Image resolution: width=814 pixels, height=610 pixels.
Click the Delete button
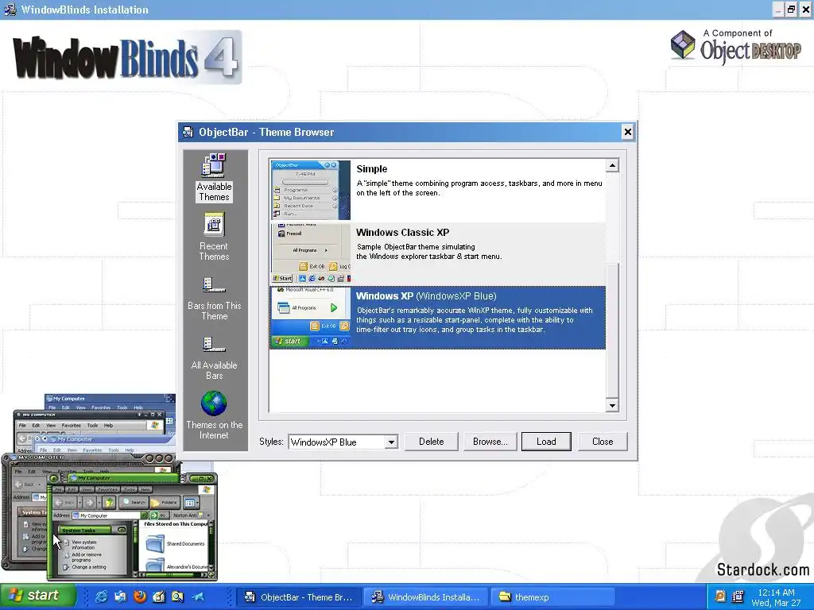tap(432, 442)
